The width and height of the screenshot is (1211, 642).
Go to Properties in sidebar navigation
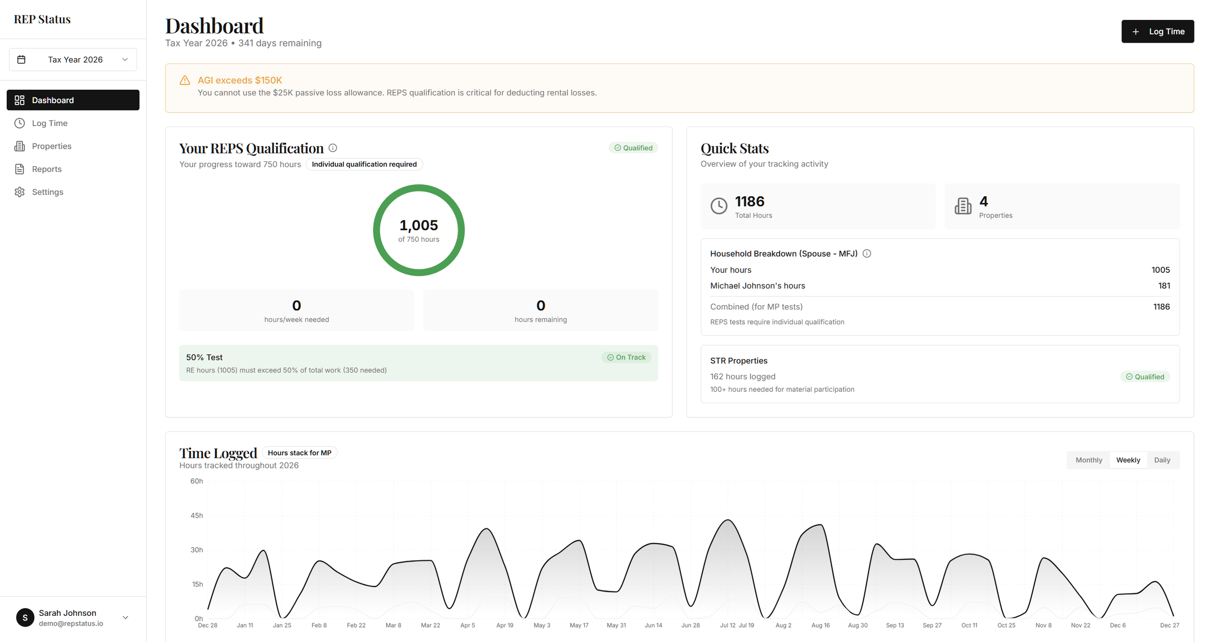coord(51,146)
